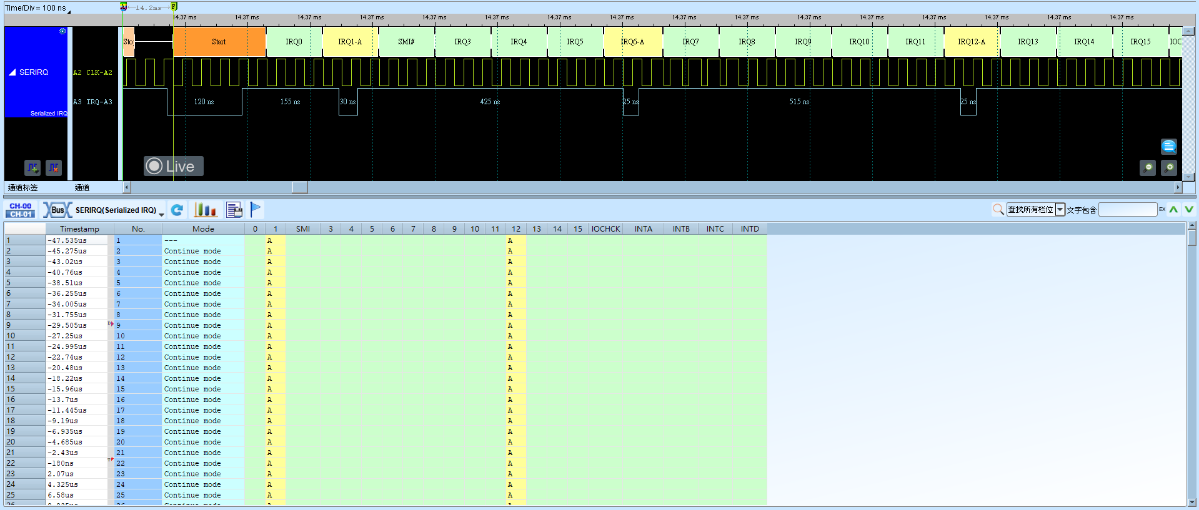
Task: Select the Start segment in the waveform
Action: 219,42
